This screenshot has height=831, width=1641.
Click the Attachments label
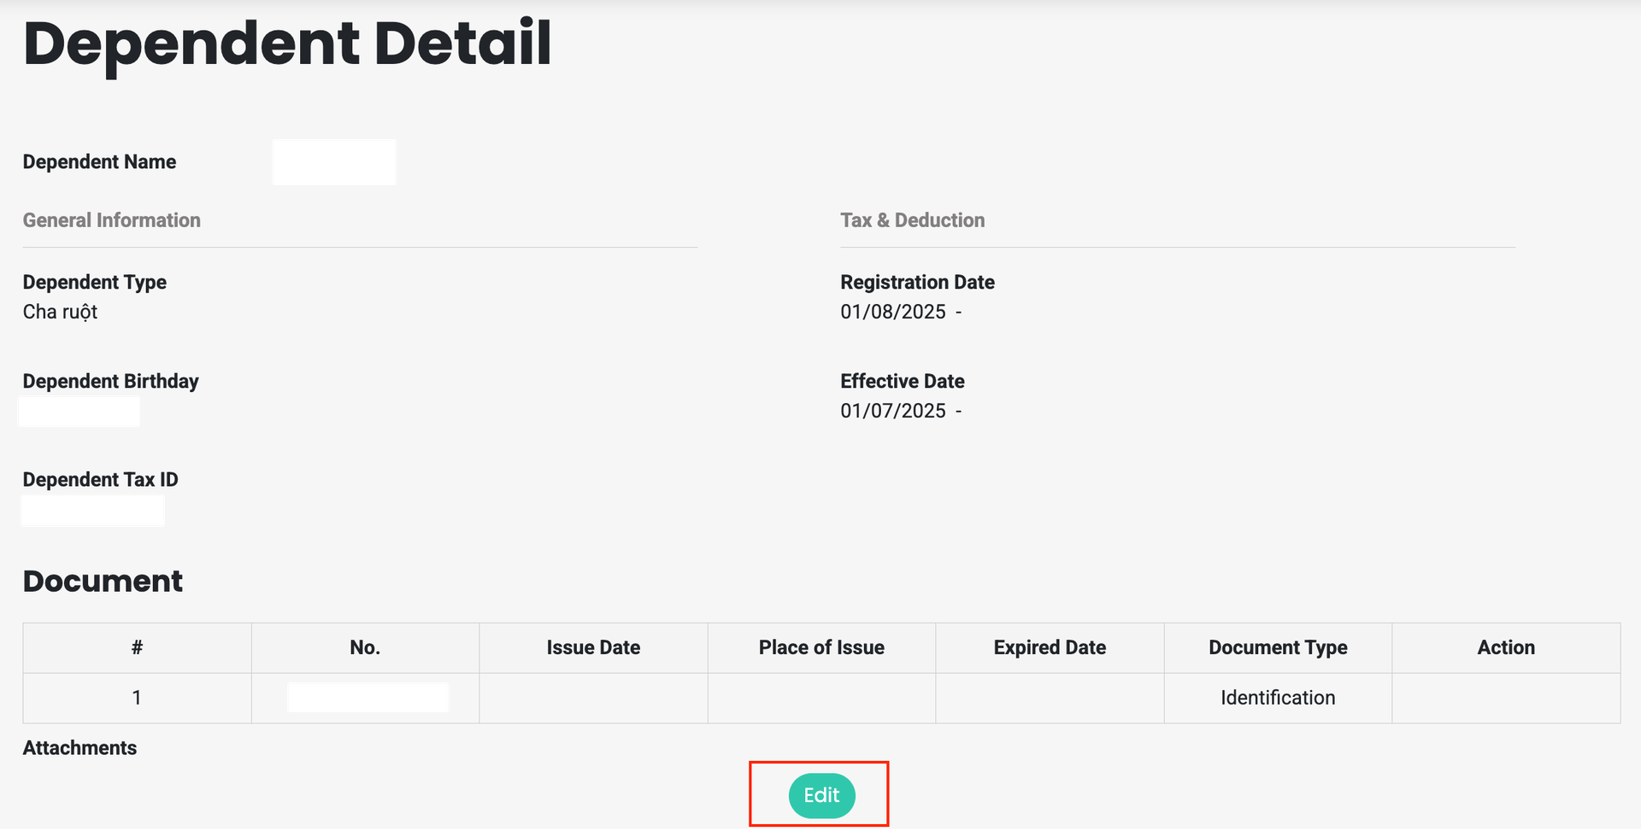click(x=79, y=748)
